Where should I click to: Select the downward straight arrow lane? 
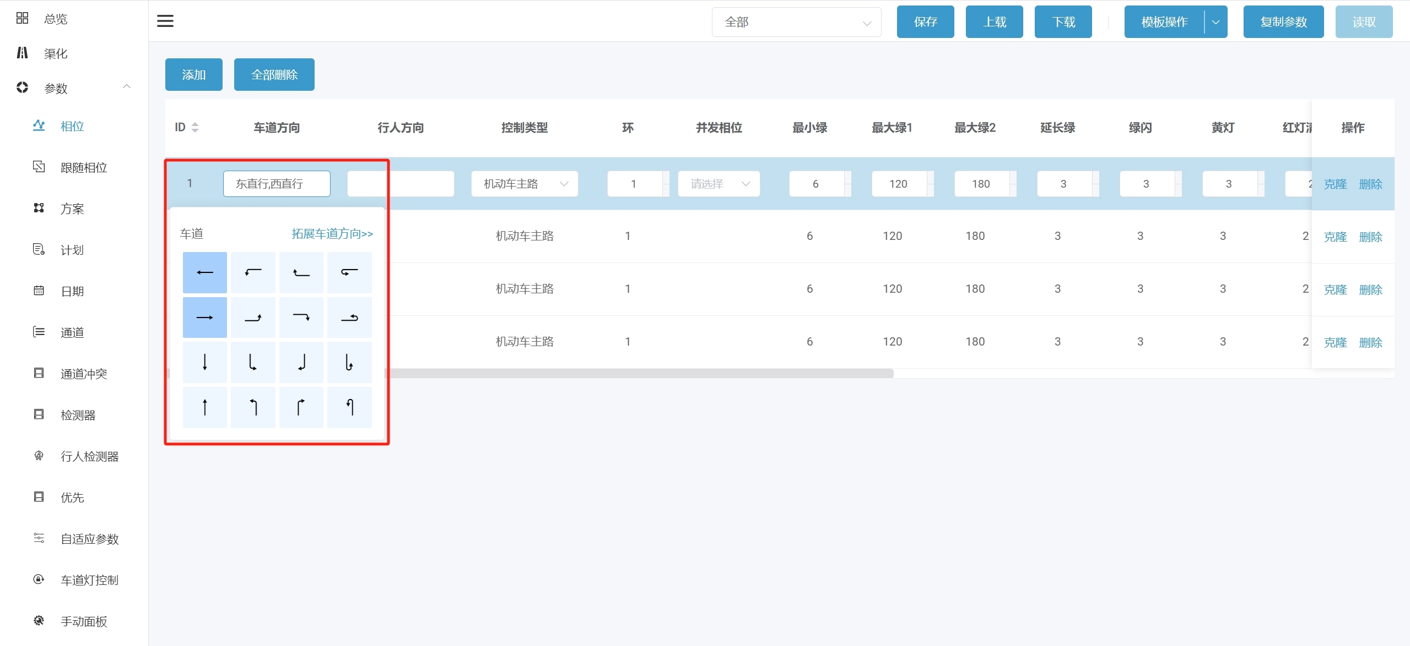[204, 362]
